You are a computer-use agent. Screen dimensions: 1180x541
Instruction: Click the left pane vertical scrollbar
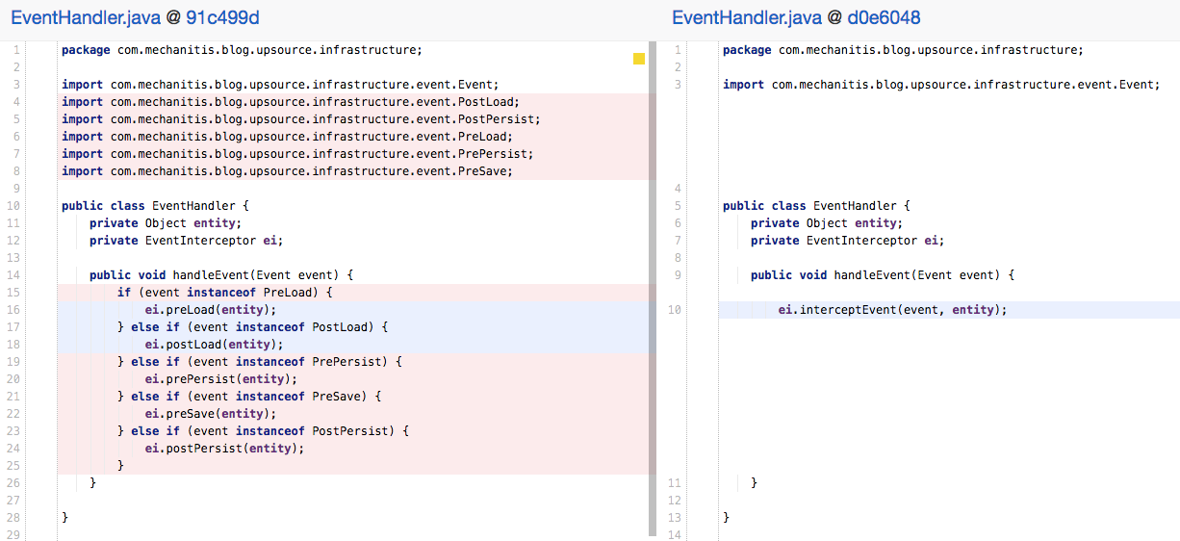(653, 288)
